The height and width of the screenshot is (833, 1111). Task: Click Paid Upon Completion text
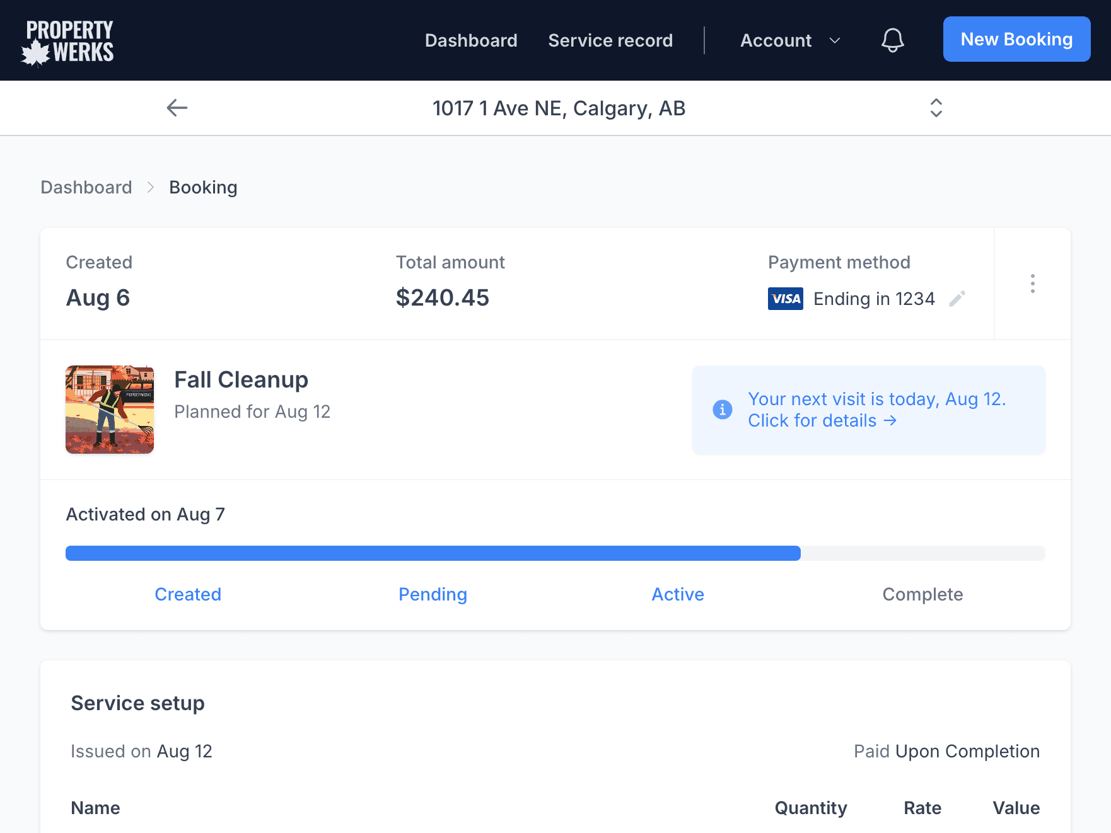click(x=946, y=751)
